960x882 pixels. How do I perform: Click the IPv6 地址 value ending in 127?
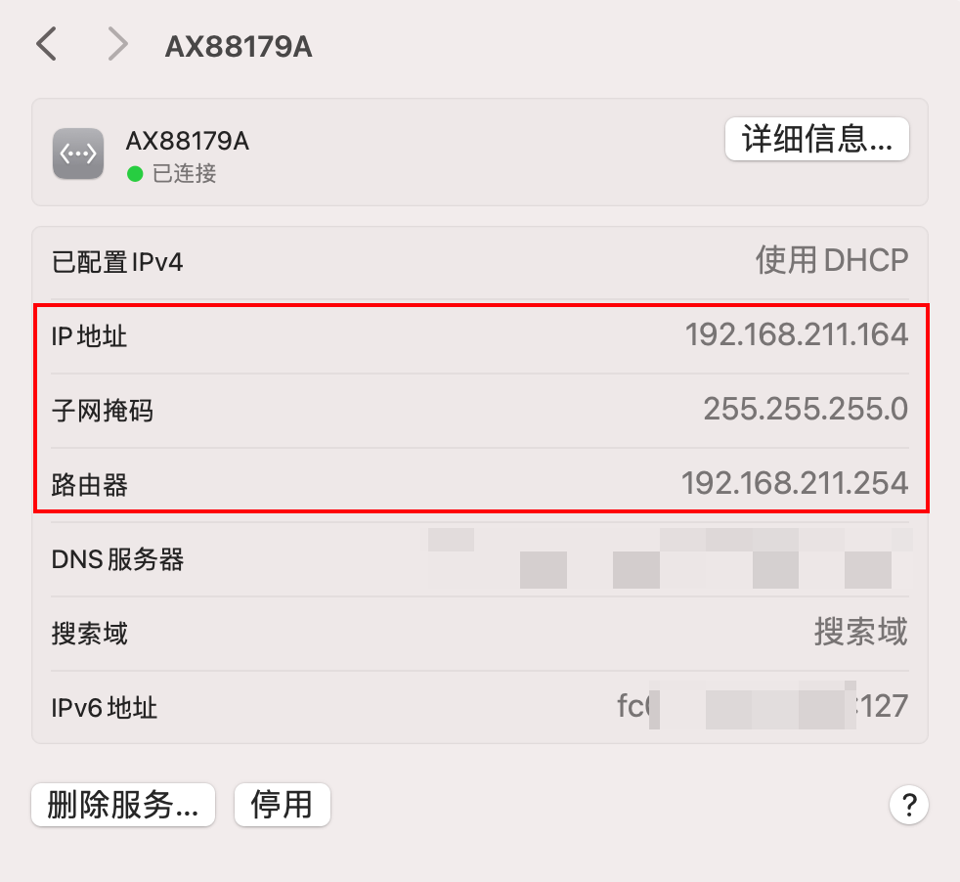(763, 706)
